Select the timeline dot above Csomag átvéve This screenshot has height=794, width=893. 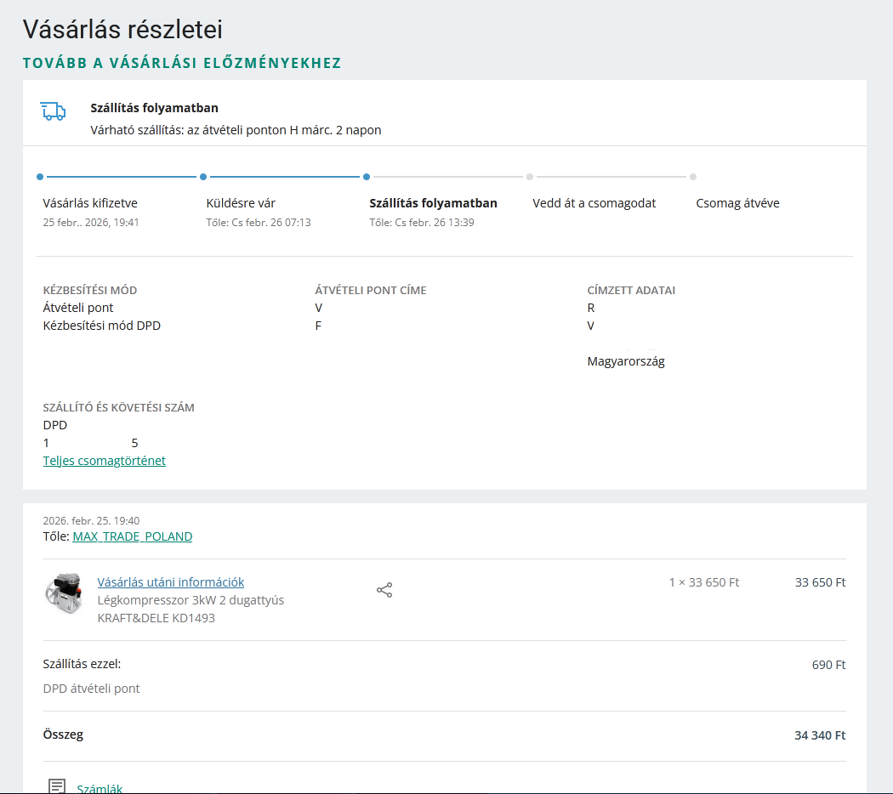pos(693,177)
